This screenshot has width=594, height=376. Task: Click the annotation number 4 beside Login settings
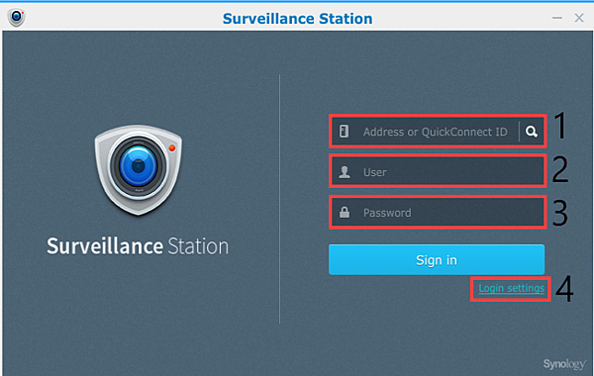click(564, 289)
